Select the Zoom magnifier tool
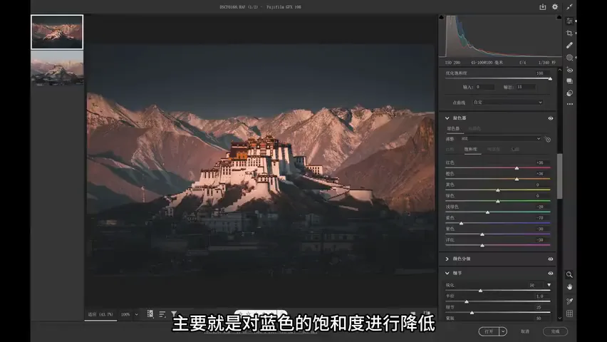 point(569,274)
